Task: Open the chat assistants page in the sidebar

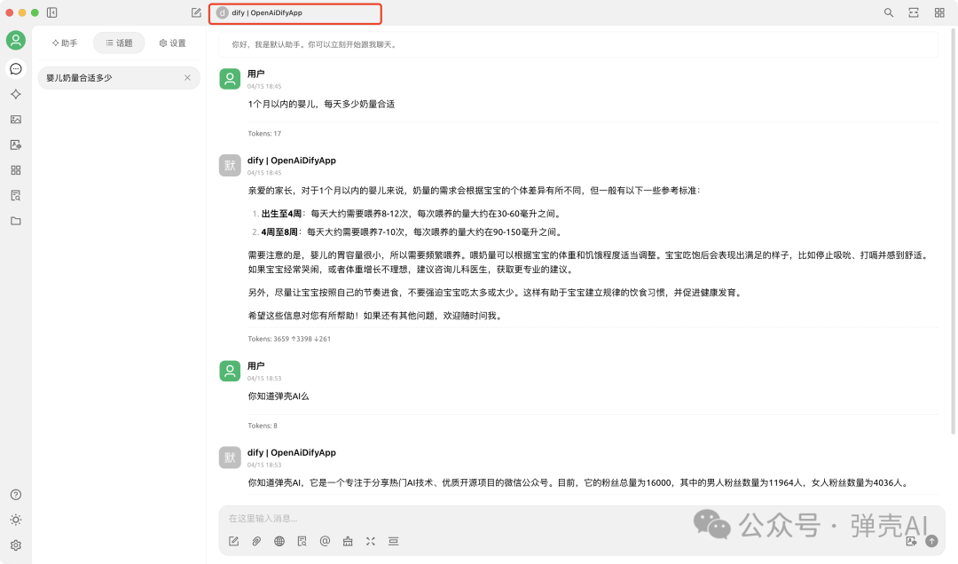Action: pyautogui.click(x=16, y=69)
